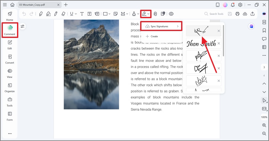269x141 pixels.
Task: Select the measure tool
Action: click(123, 14)
